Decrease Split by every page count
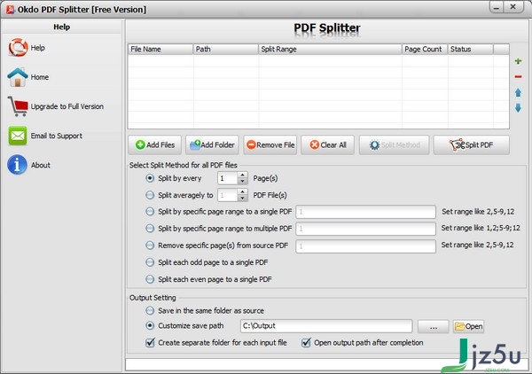The image size is (532, 374). 242,181
